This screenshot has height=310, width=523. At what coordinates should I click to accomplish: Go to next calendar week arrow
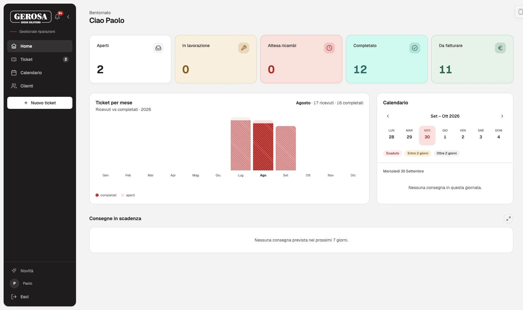(x=502, y=116)
